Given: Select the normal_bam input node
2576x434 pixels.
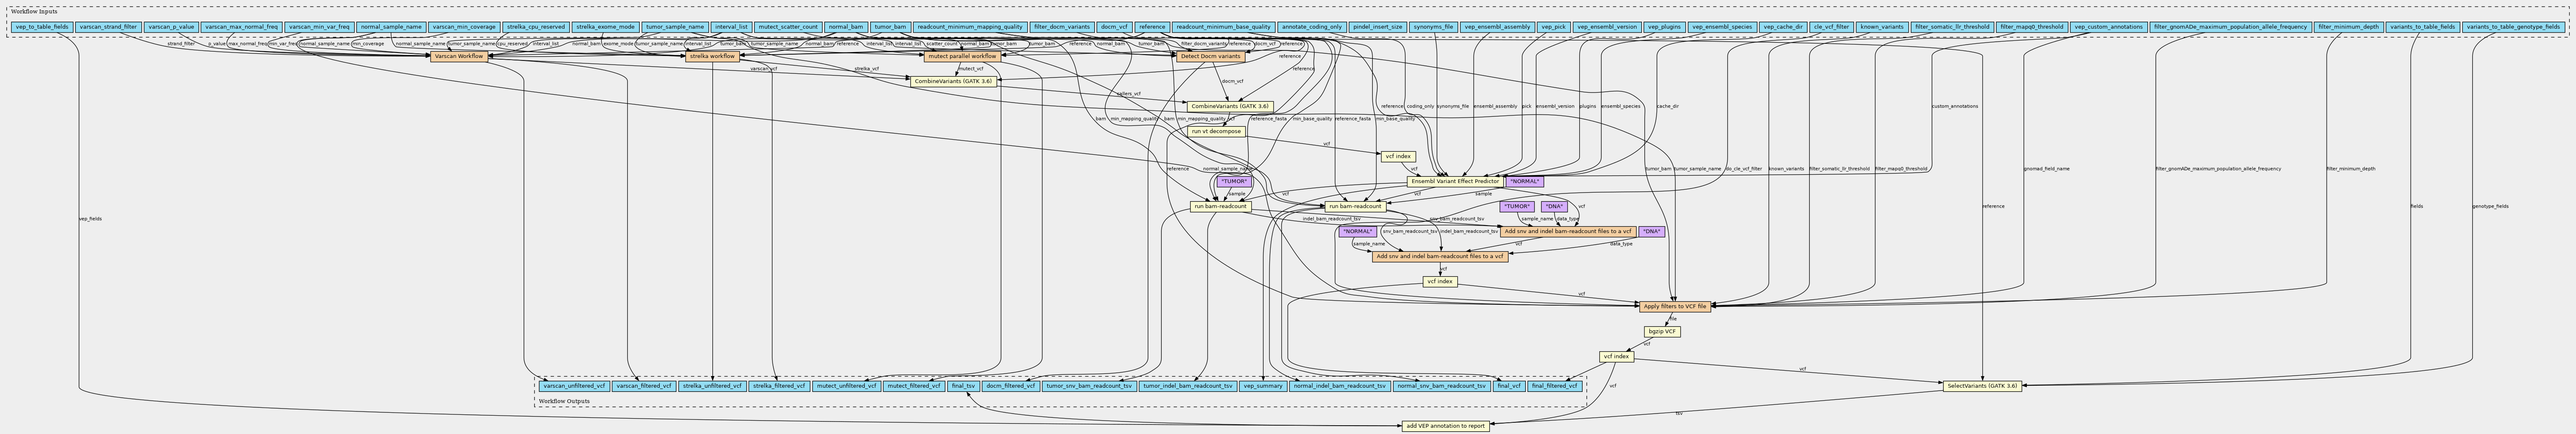Looking at the screenshot, I should pyautogui.click(x=846, y=27).
